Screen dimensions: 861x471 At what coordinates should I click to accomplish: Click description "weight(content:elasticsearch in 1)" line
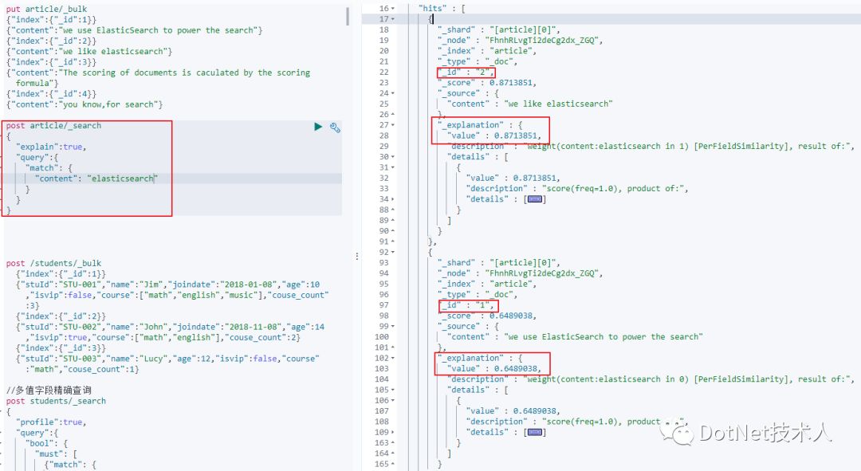[x=651, y=146]
